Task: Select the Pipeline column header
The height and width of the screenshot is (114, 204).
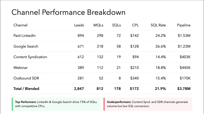Action: [x=184, y=25]
